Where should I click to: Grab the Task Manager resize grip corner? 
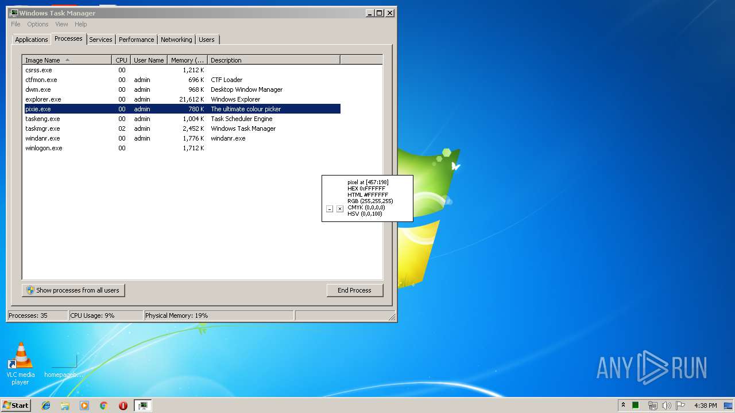click(x=392, y=317)
